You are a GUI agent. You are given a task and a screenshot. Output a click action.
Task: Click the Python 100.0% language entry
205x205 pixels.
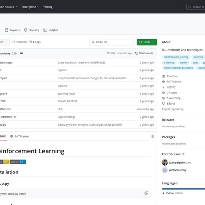click(172, 193)
